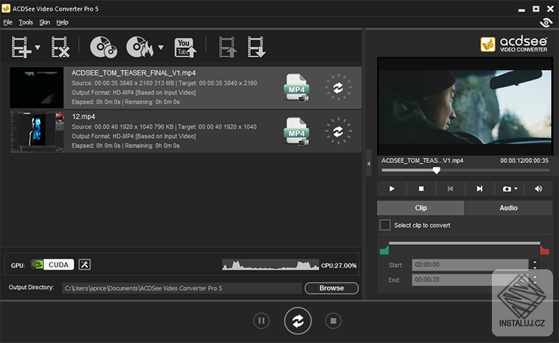This screenshot has height=343, width=559.
Task: Open the Help menu
Action: click(63, 22)
